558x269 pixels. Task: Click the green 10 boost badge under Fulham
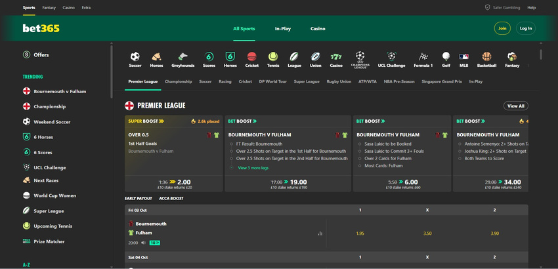coord(155,243)
